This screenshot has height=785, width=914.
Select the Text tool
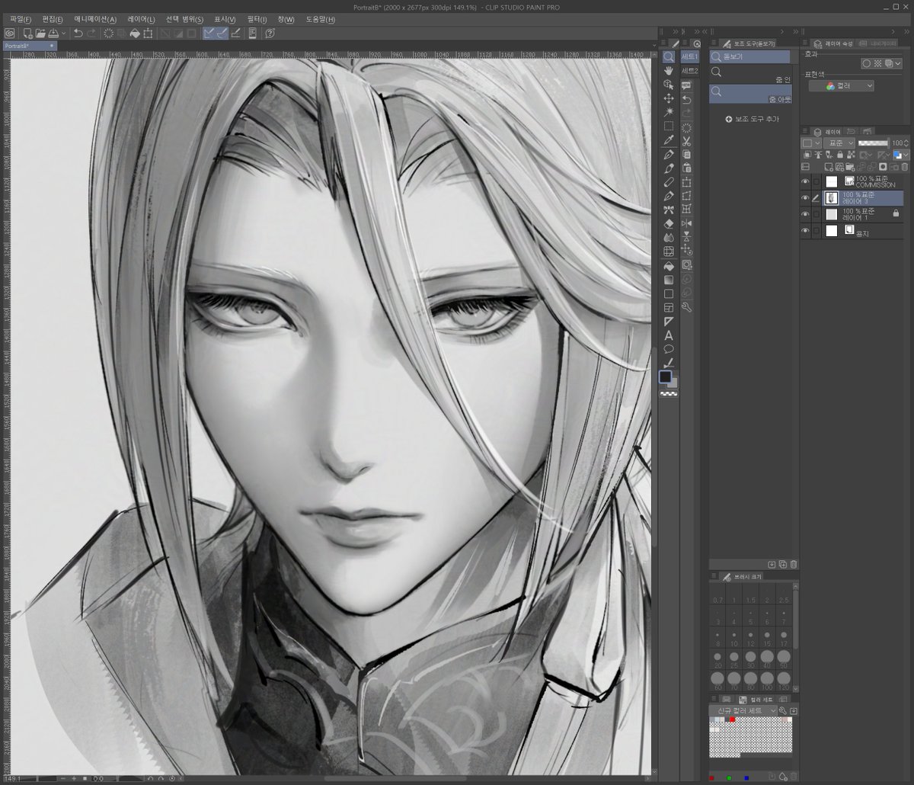pos(669,335)
